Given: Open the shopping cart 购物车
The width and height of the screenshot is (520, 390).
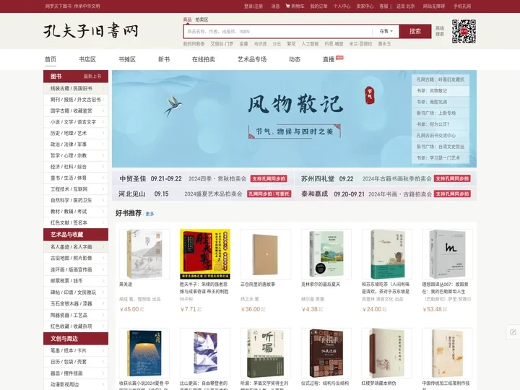Looking at the screenshot, I should coord(295,6).
